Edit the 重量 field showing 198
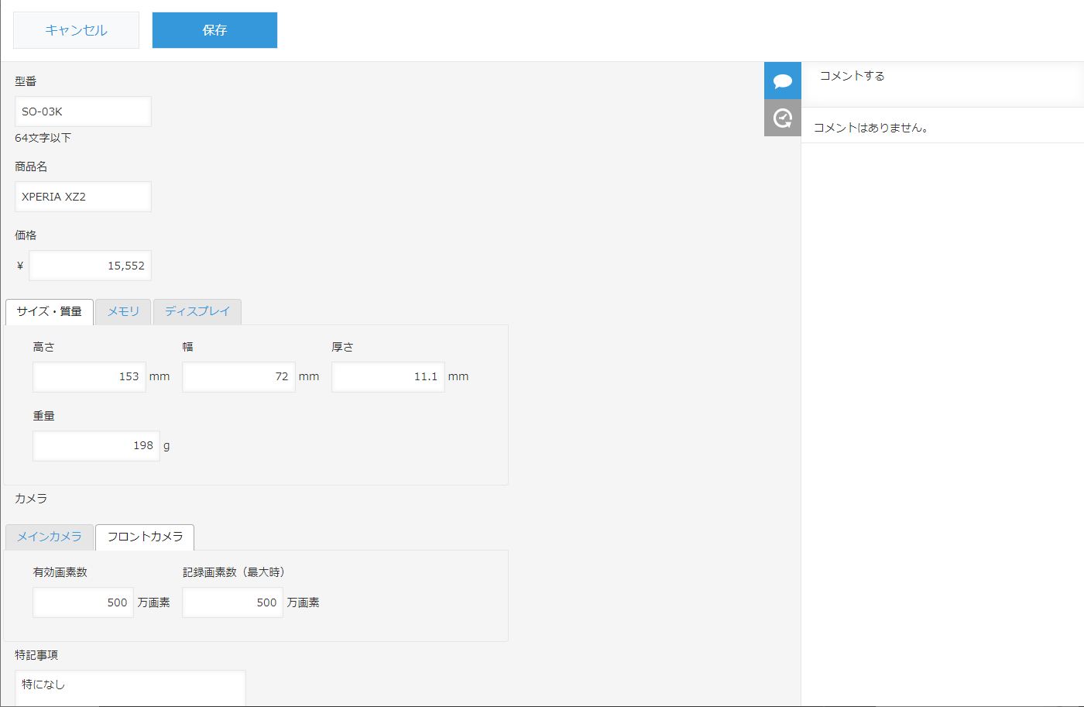The width and height of the screenshot is (1084, 707). coord(96,446)
